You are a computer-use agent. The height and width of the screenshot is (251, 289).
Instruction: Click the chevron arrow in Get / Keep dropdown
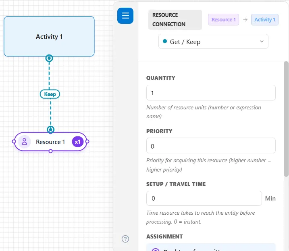[x=262, y=41]
